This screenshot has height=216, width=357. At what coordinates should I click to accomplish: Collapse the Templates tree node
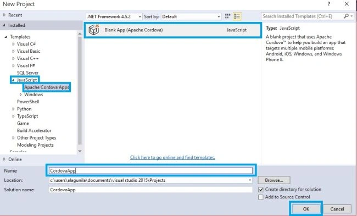click(x=6, y=37)
